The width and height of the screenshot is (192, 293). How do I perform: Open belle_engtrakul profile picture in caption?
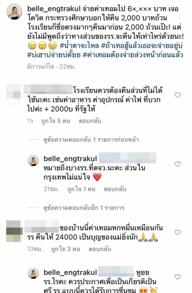pyautogui.click(x=14, y=11)
